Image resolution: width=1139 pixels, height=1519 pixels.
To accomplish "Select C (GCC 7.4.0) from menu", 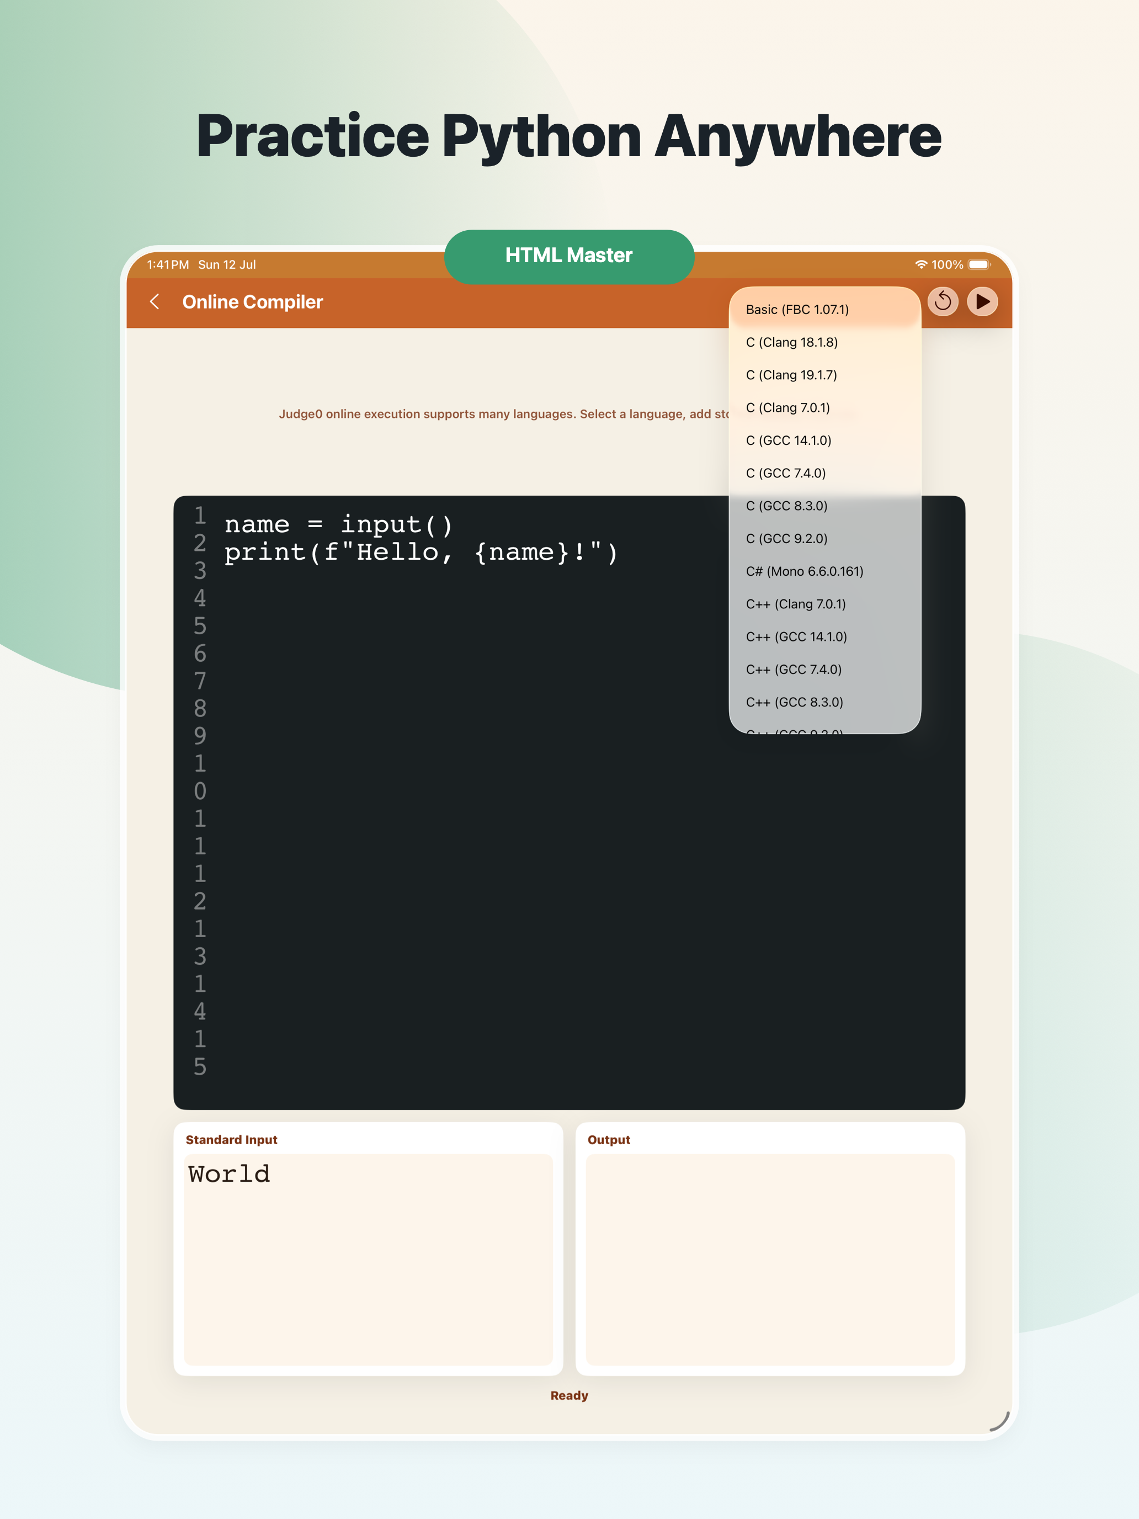I will [824, 473].
